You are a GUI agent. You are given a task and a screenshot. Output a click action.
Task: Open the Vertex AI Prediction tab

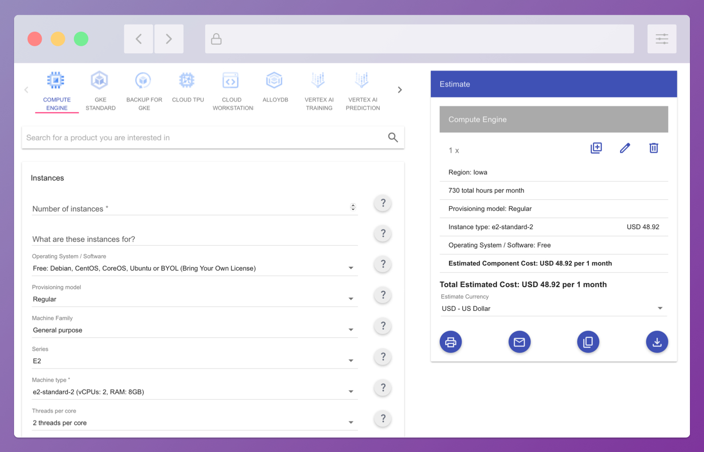click(x=363, y=91)
